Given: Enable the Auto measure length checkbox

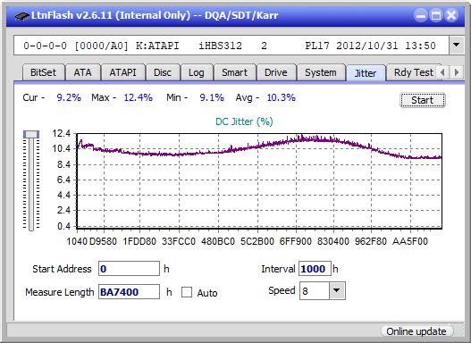Looking at the screenshot, I should click(x=187, y=292).
